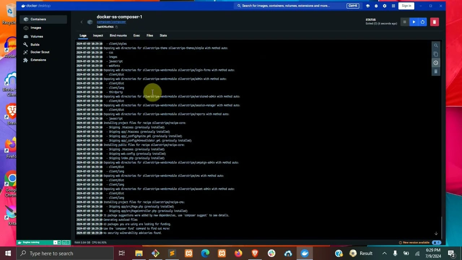Restart the container
The height and width of the screenshot is (260, 462).
coord(423,22)
